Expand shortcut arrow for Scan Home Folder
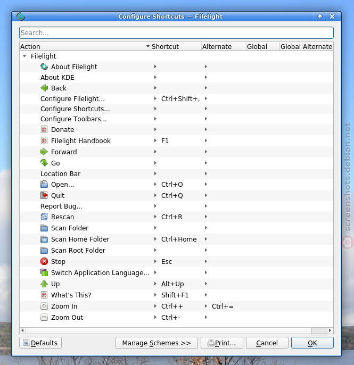Screen dimensions: 354x365 (x=155, y=239)
